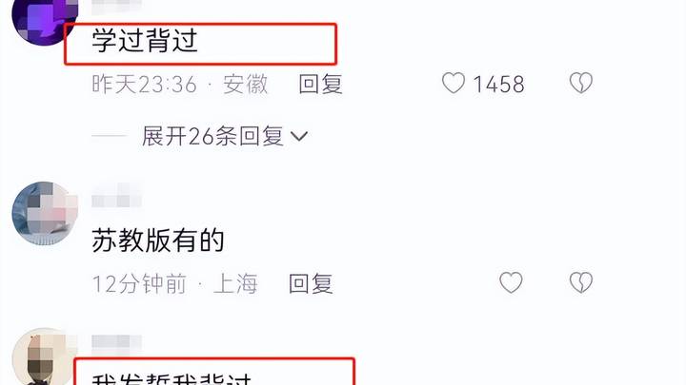The width and height of the screenshot is (686, 385).
Task: Open blurred username above 学过背过 comment
Action: click(117, 6)
